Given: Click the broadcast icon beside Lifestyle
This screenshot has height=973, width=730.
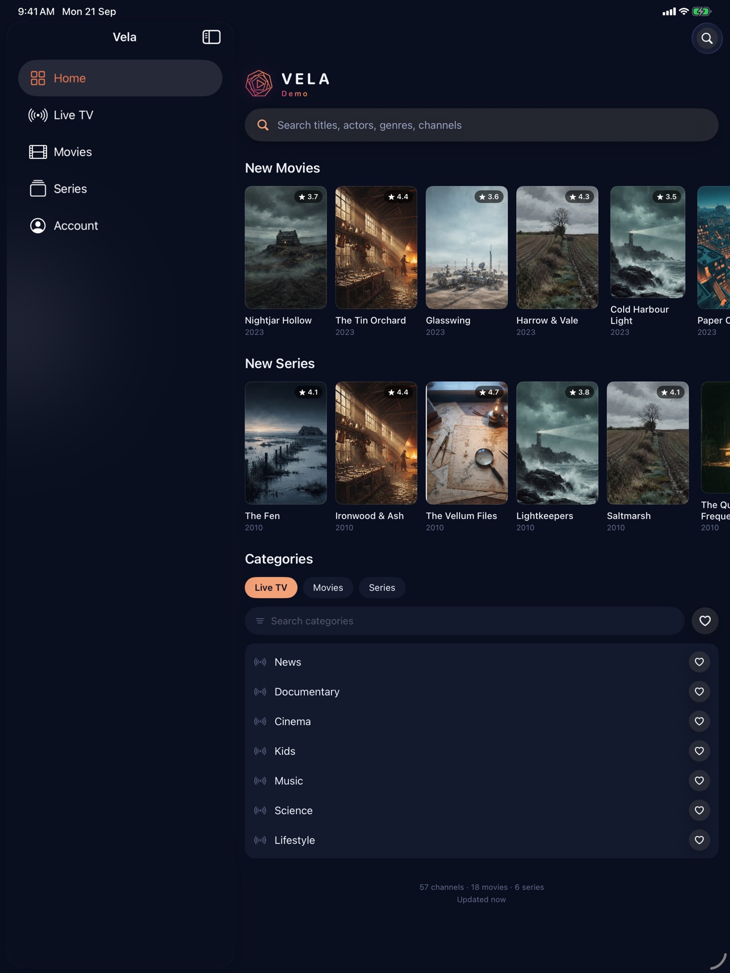Looking at the screenshot, I should 260,840.
